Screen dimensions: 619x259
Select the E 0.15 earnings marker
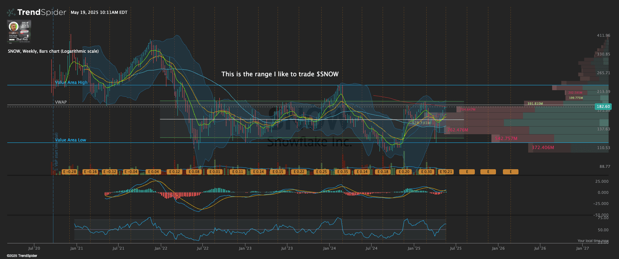pyautogui.click(x=278, y=172)
